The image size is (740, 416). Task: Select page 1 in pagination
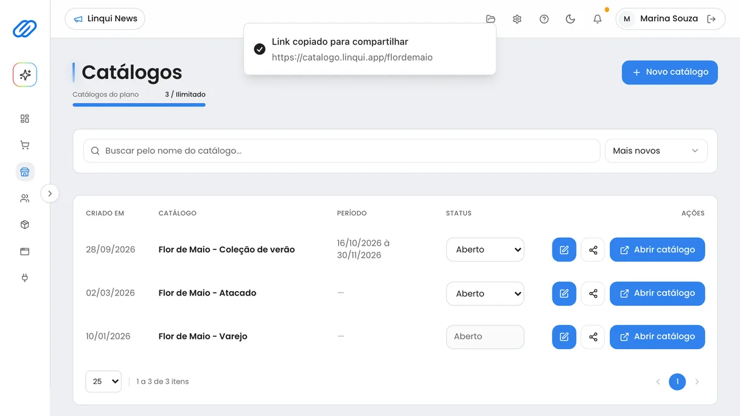click(677, 382)
